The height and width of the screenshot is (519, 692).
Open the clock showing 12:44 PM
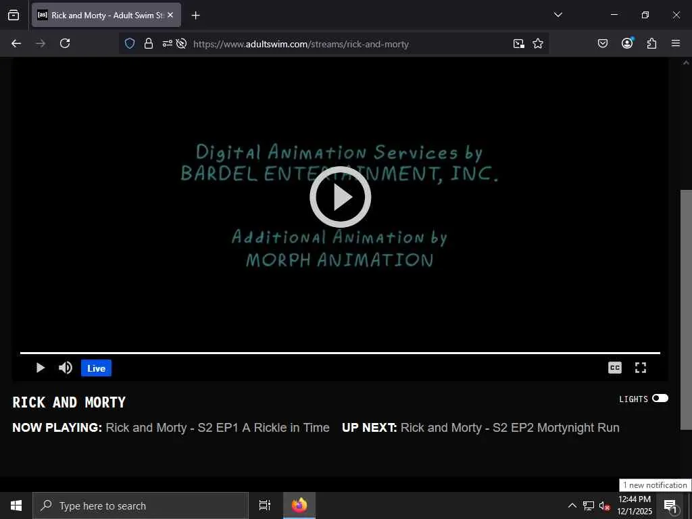[x=635, y=505]
